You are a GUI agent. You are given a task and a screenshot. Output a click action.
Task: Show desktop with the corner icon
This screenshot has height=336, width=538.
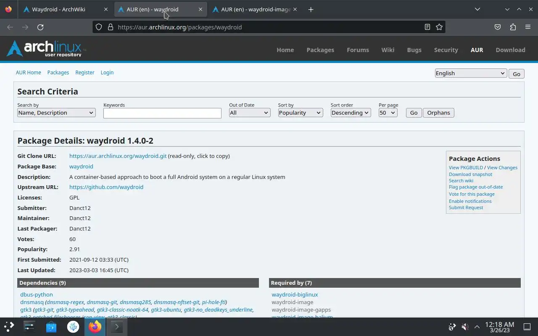(x=527, y=326)
